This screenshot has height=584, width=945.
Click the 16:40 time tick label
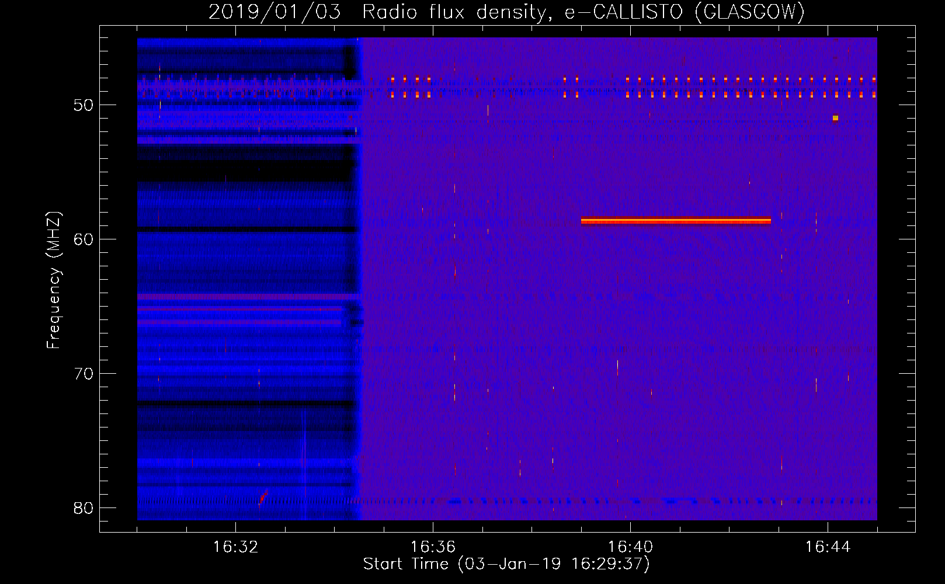[x=630, y=547]
